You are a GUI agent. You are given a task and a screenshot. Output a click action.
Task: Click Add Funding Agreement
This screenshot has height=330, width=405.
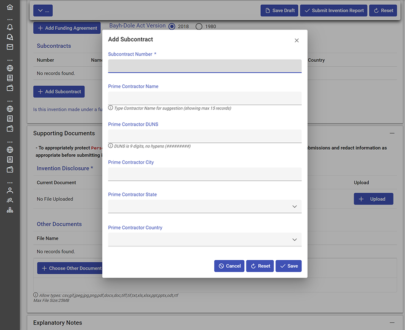[x=67, y=28]
